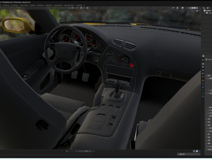The height and width of the screenshot is (159, 212).
Task: Open the Geometry Nodes workspace tab
Action: [x=69, y=5]
